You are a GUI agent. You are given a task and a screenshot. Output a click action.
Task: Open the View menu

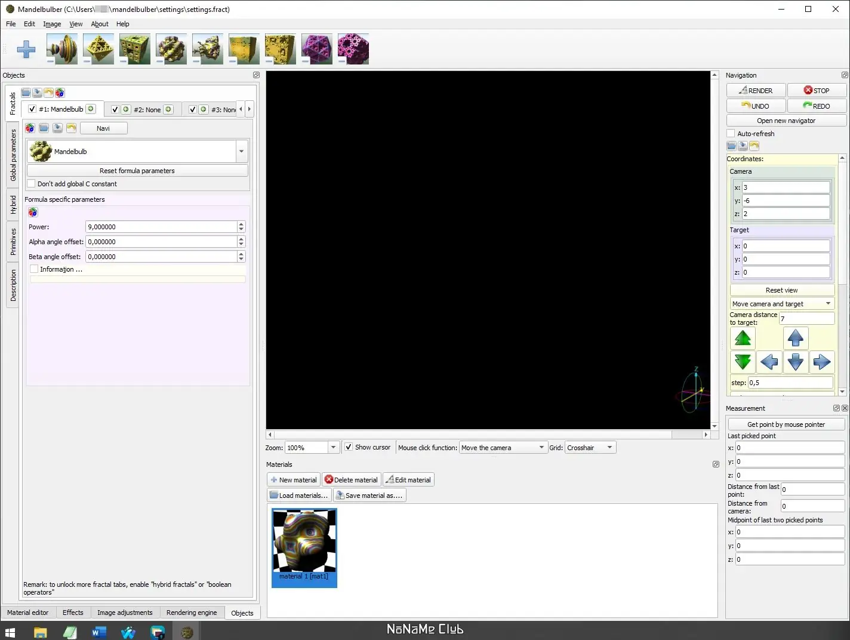click(76, 24)
